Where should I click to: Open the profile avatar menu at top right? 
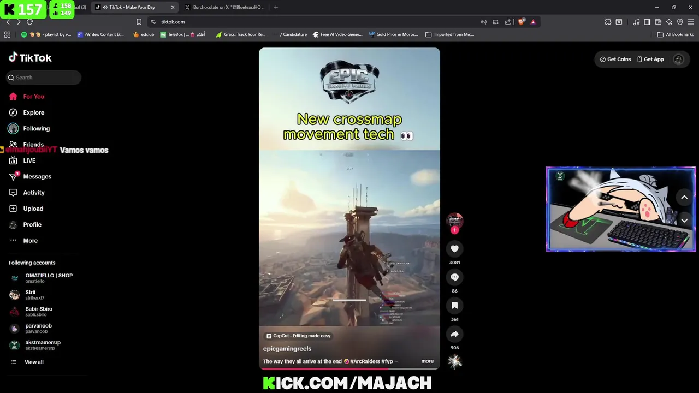(679, 59)
